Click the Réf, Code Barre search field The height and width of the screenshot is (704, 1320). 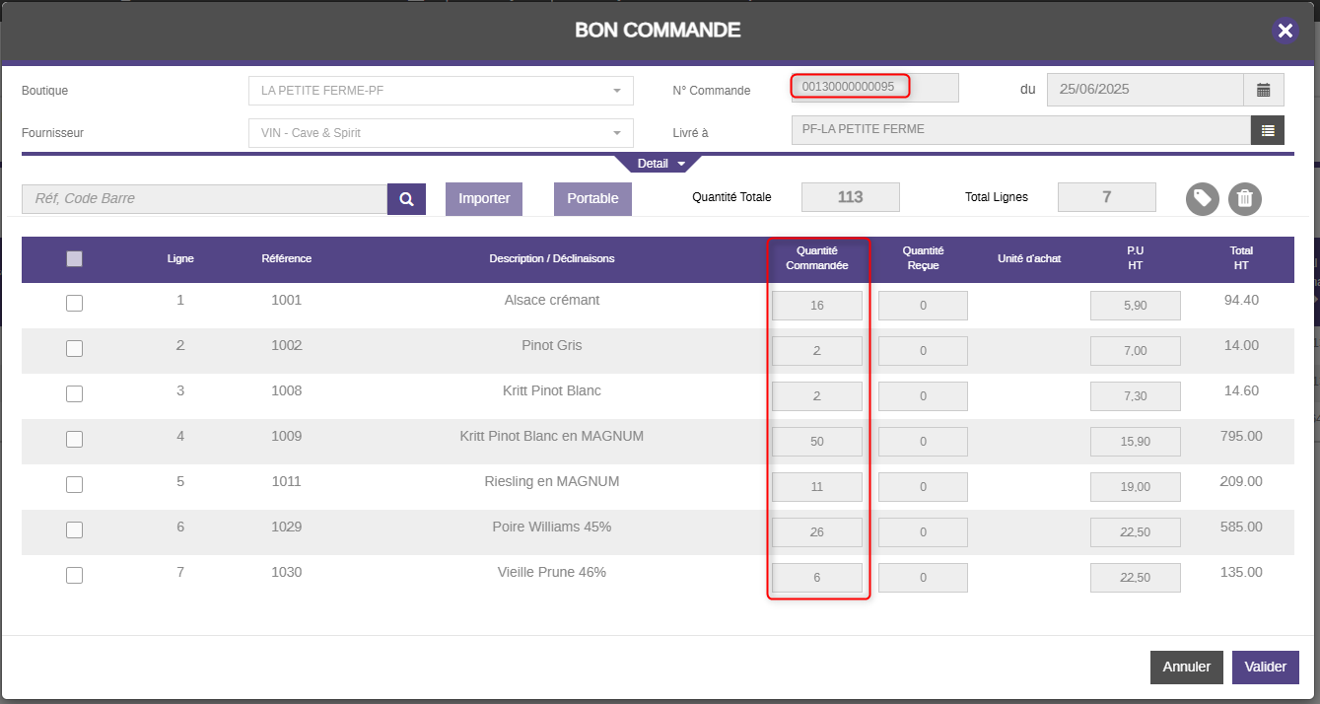click(204, 199)
